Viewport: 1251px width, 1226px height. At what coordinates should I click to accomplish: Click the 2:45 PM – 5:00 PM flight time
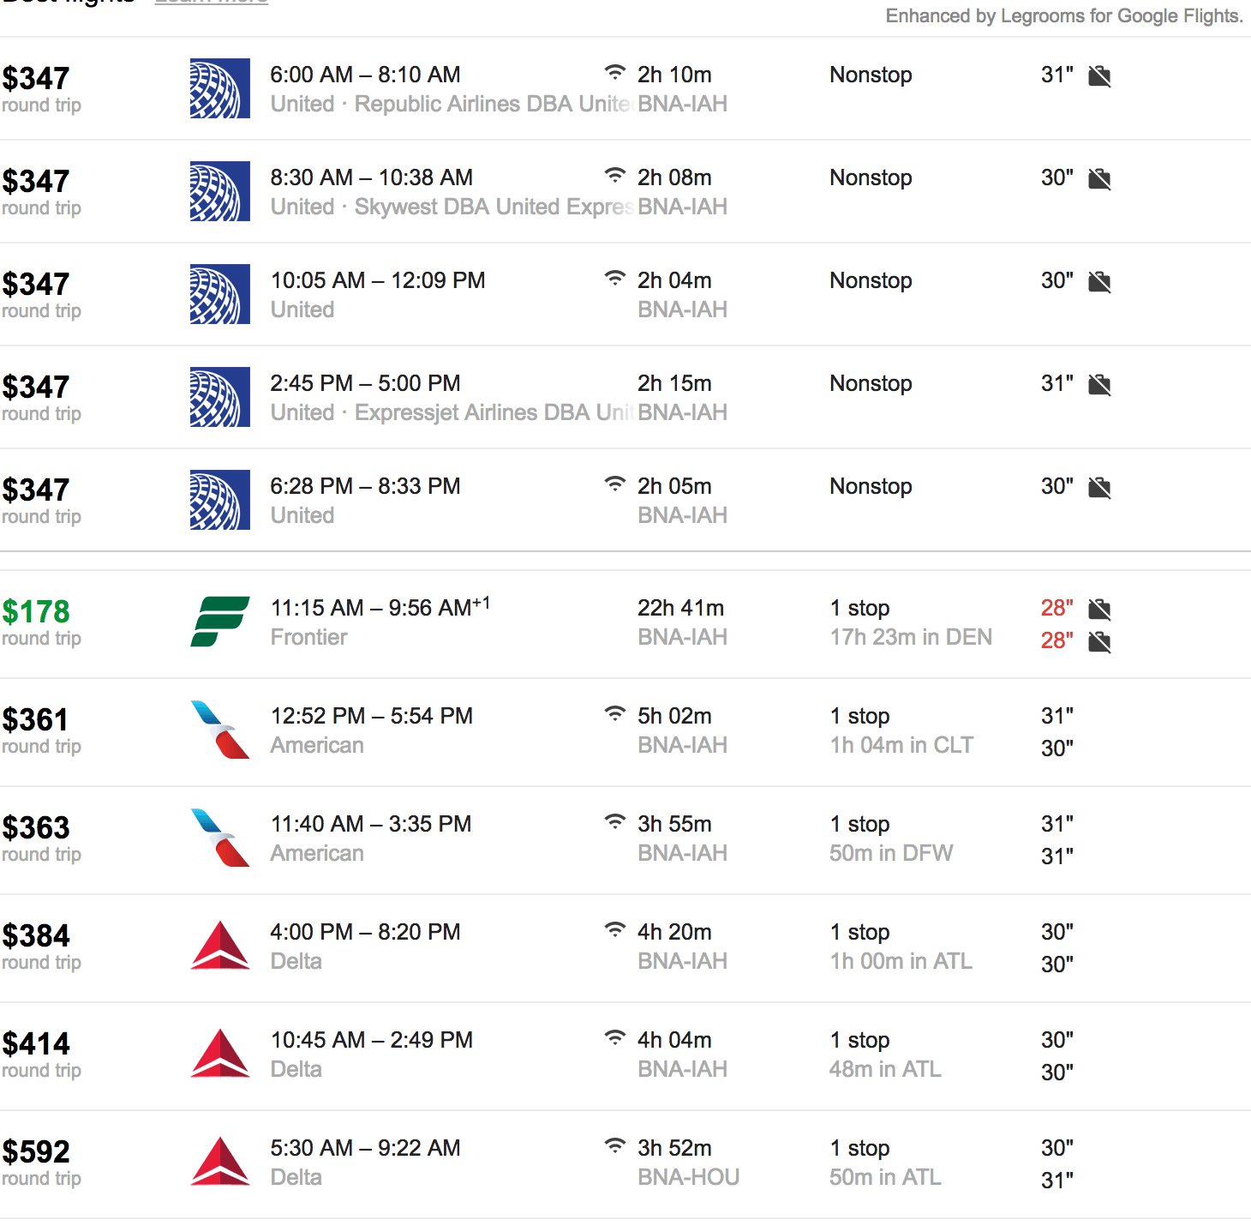366,383
